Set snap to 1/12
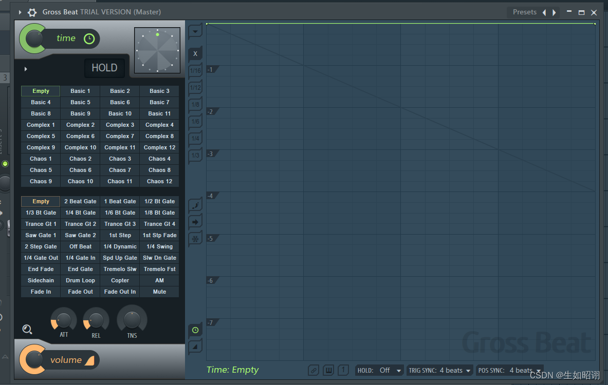The image size is (608, 385). [x=195, y=88]
